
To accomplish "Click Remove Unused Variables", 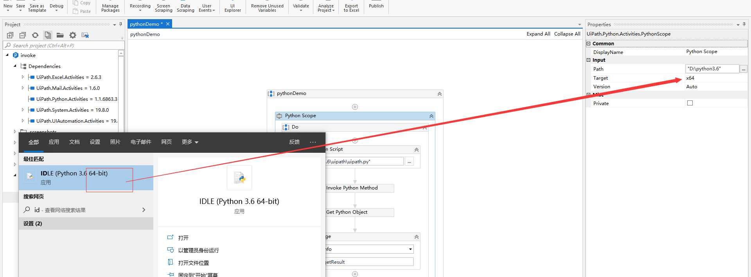I will pyautogui.click(x=267, y=8).
